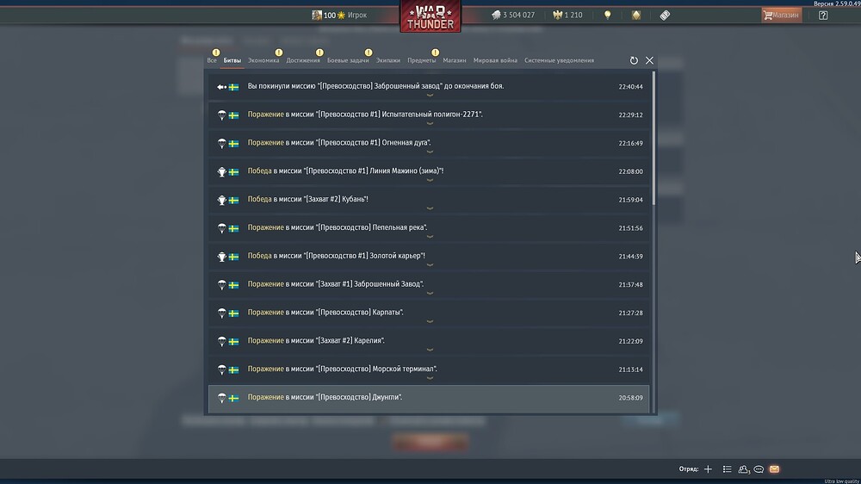This screenshot has width=861, height=484.
Task: Select the Поражение Джунгли message row
Action: (x=429, y=398)
